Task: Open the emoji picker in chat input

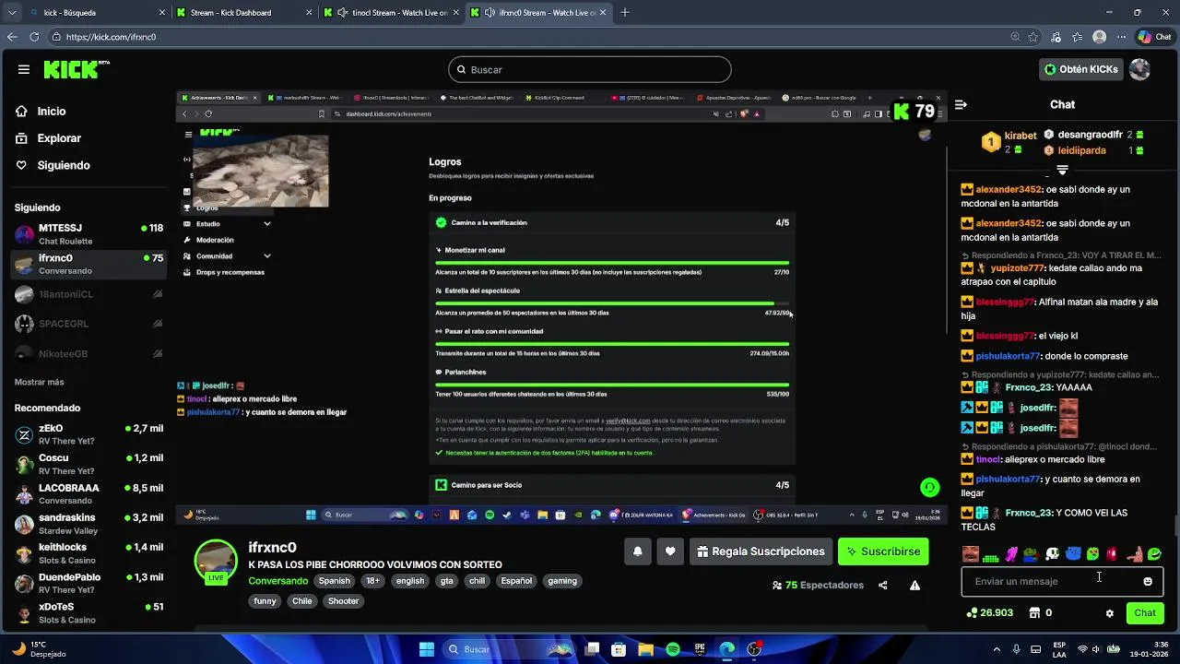Action: point(1148,581)
